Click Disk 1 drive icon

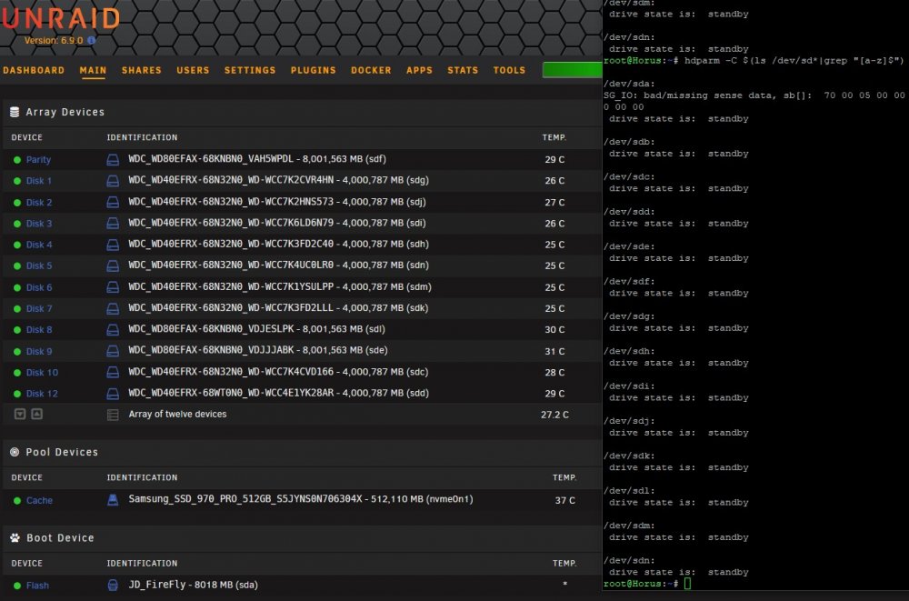coord(113,181)
